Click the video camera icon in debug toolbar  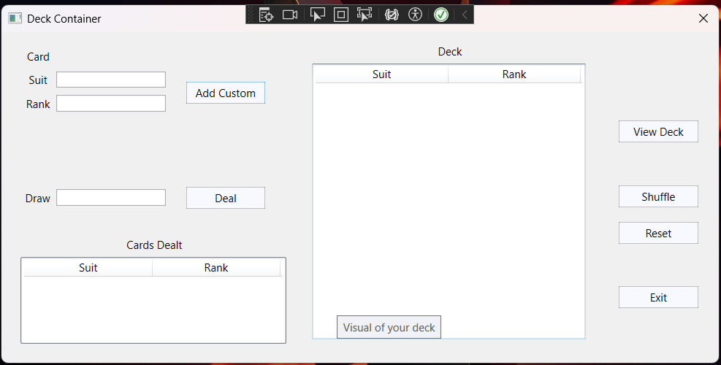click(x=290, y=15)
